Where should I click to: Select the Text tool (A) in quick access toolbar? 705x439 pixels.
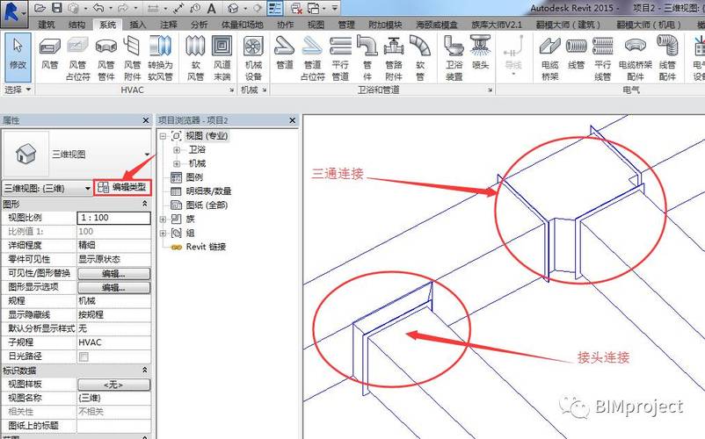(211, 8)
